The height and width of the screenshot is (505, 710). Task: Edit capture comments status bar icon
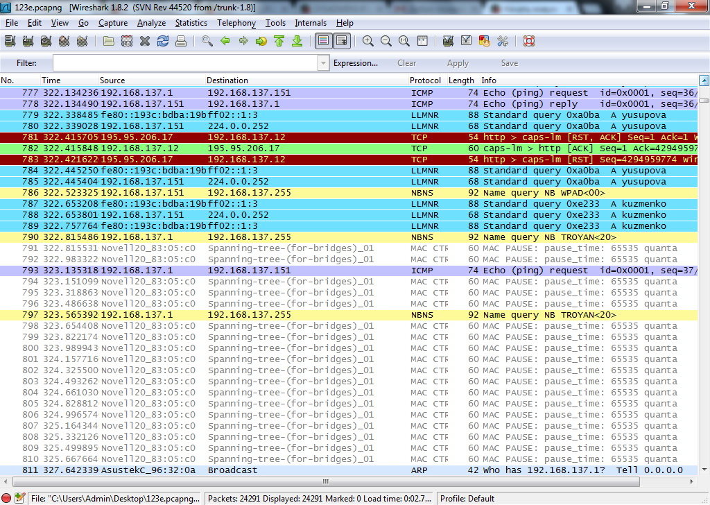(x=19, y=498)
